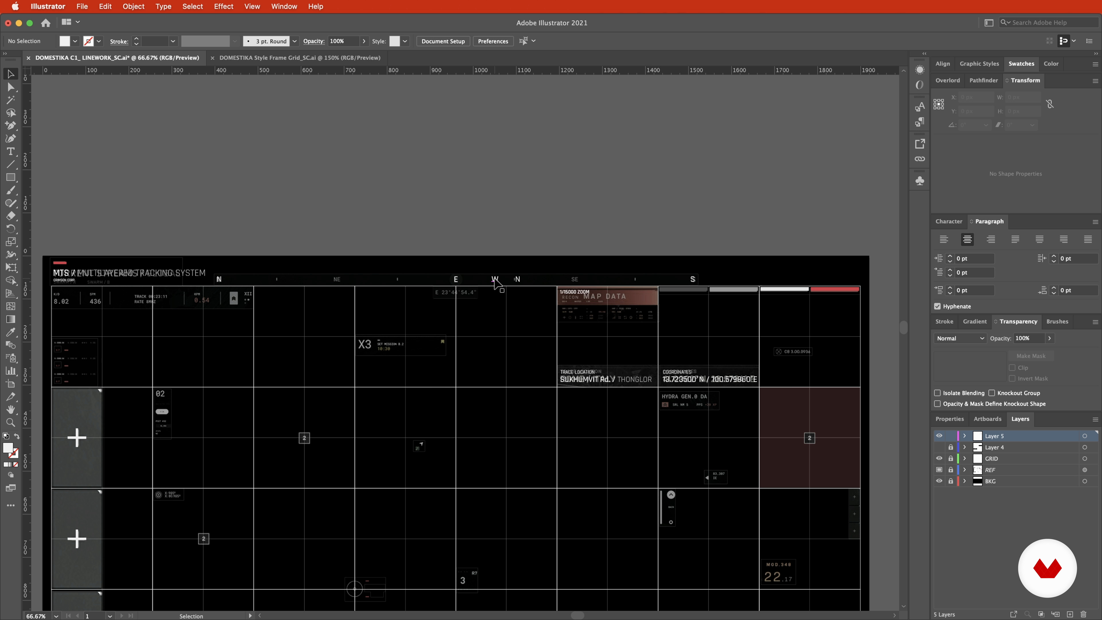This screenshot has height=620, width=1102.
Task: Open stroke weight dropdown
Action: [173, 41]
